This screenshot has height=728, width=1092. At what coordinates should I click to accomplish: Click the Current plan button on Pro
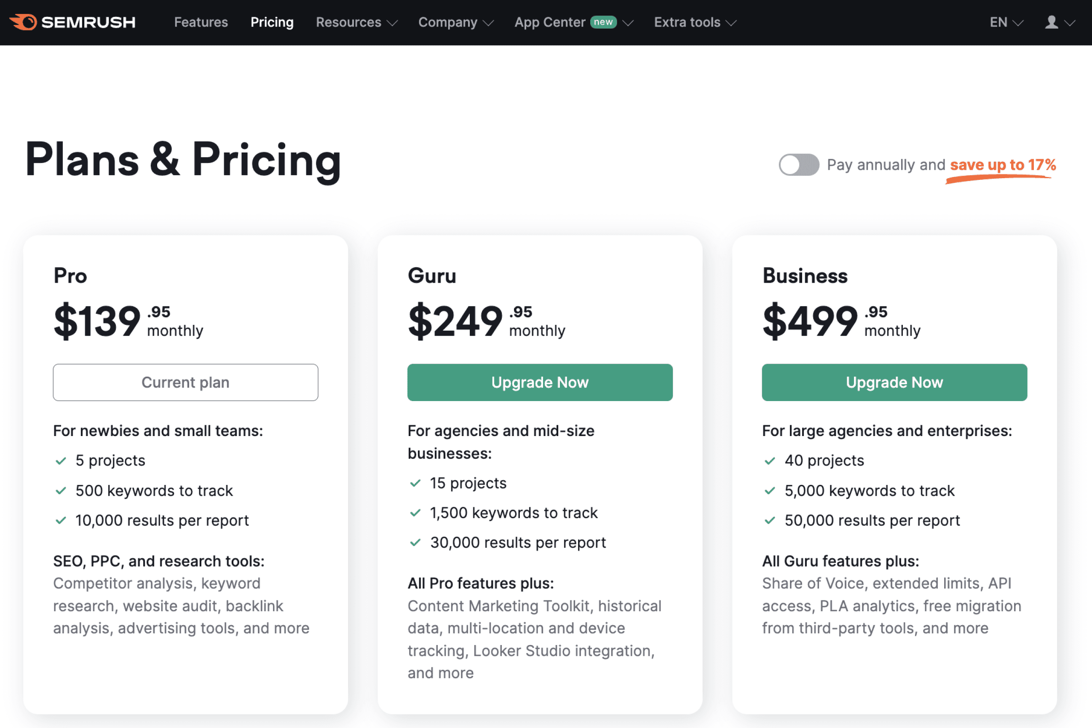click(185, 382)
